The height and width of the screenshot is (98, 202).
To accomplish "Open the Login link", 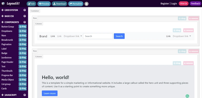I will pos(174,4).
